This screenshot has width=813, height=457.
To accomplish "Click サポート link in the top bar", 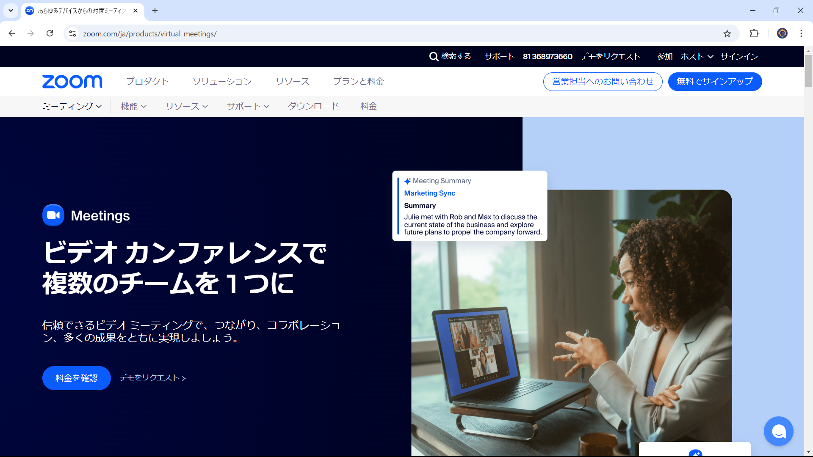I will [500, 57].
